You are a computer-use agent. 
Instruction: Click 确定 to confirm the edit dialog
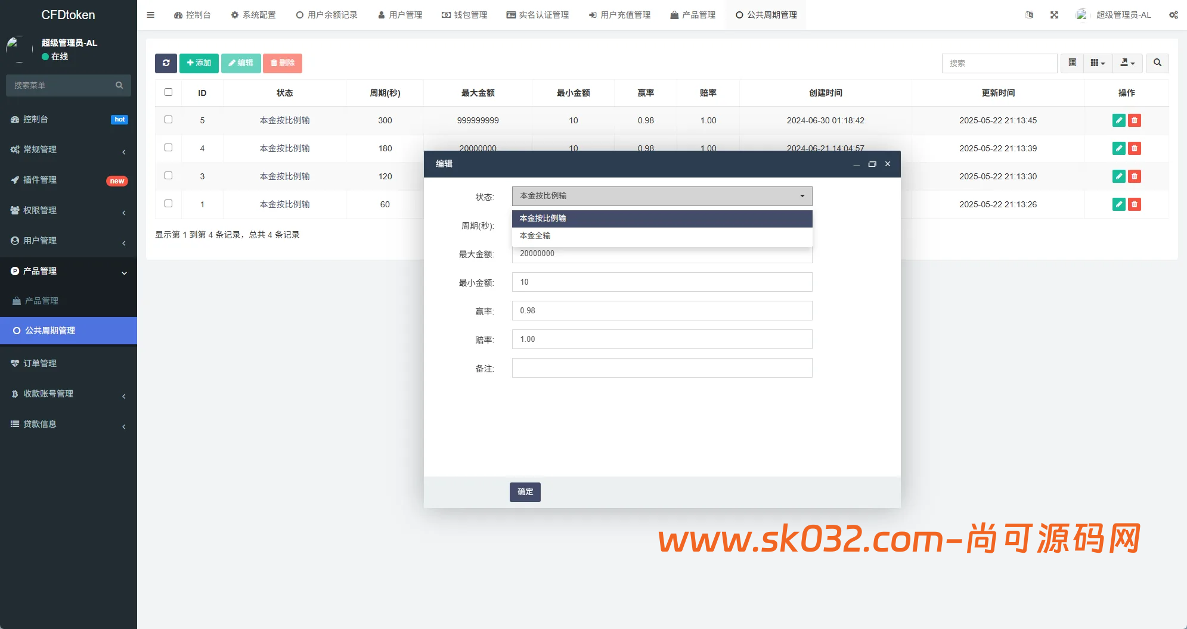[525, 492]
